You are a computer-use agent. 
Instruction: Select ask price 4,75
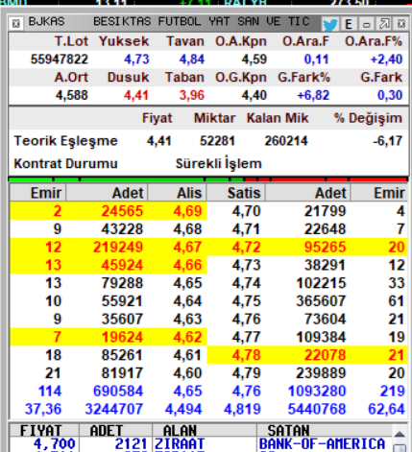click(x=247, y=301)
